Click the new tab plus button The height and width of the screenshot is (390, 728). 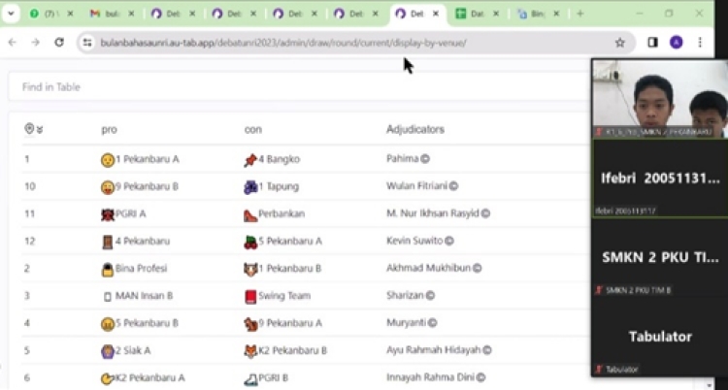580,14
